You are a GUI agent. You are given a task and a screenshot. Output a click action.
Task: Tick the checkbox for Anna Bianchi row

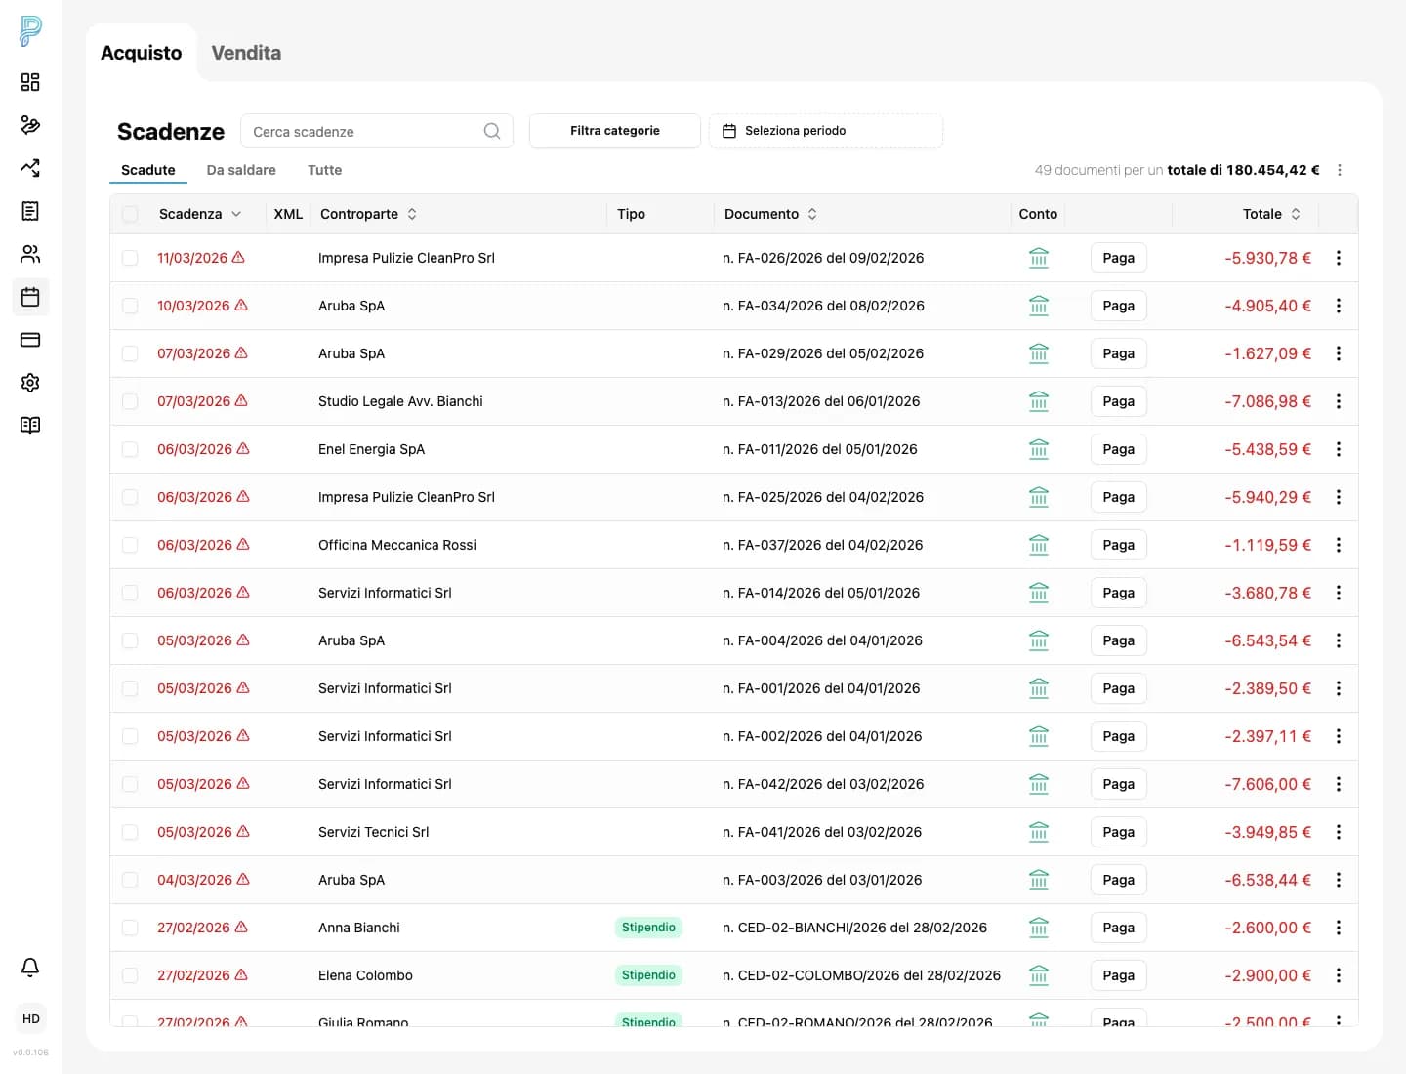130,928
